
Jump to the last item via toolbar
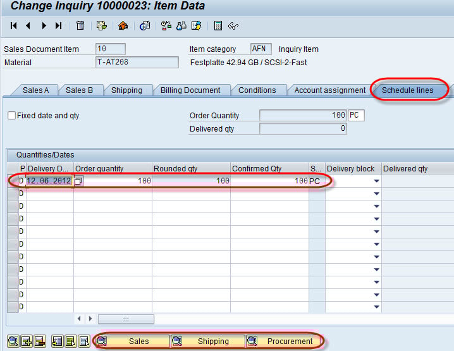click(59, 26)
